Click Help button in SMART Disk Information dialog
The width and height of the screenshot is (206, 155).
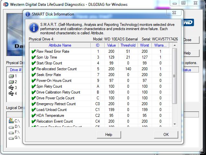coord(109,135)
